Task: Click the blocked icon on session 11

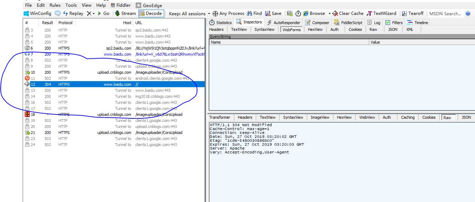Action: coord(27,78)
